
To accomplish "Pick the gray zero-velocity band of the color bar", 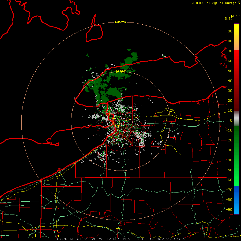I will point(236,119).
